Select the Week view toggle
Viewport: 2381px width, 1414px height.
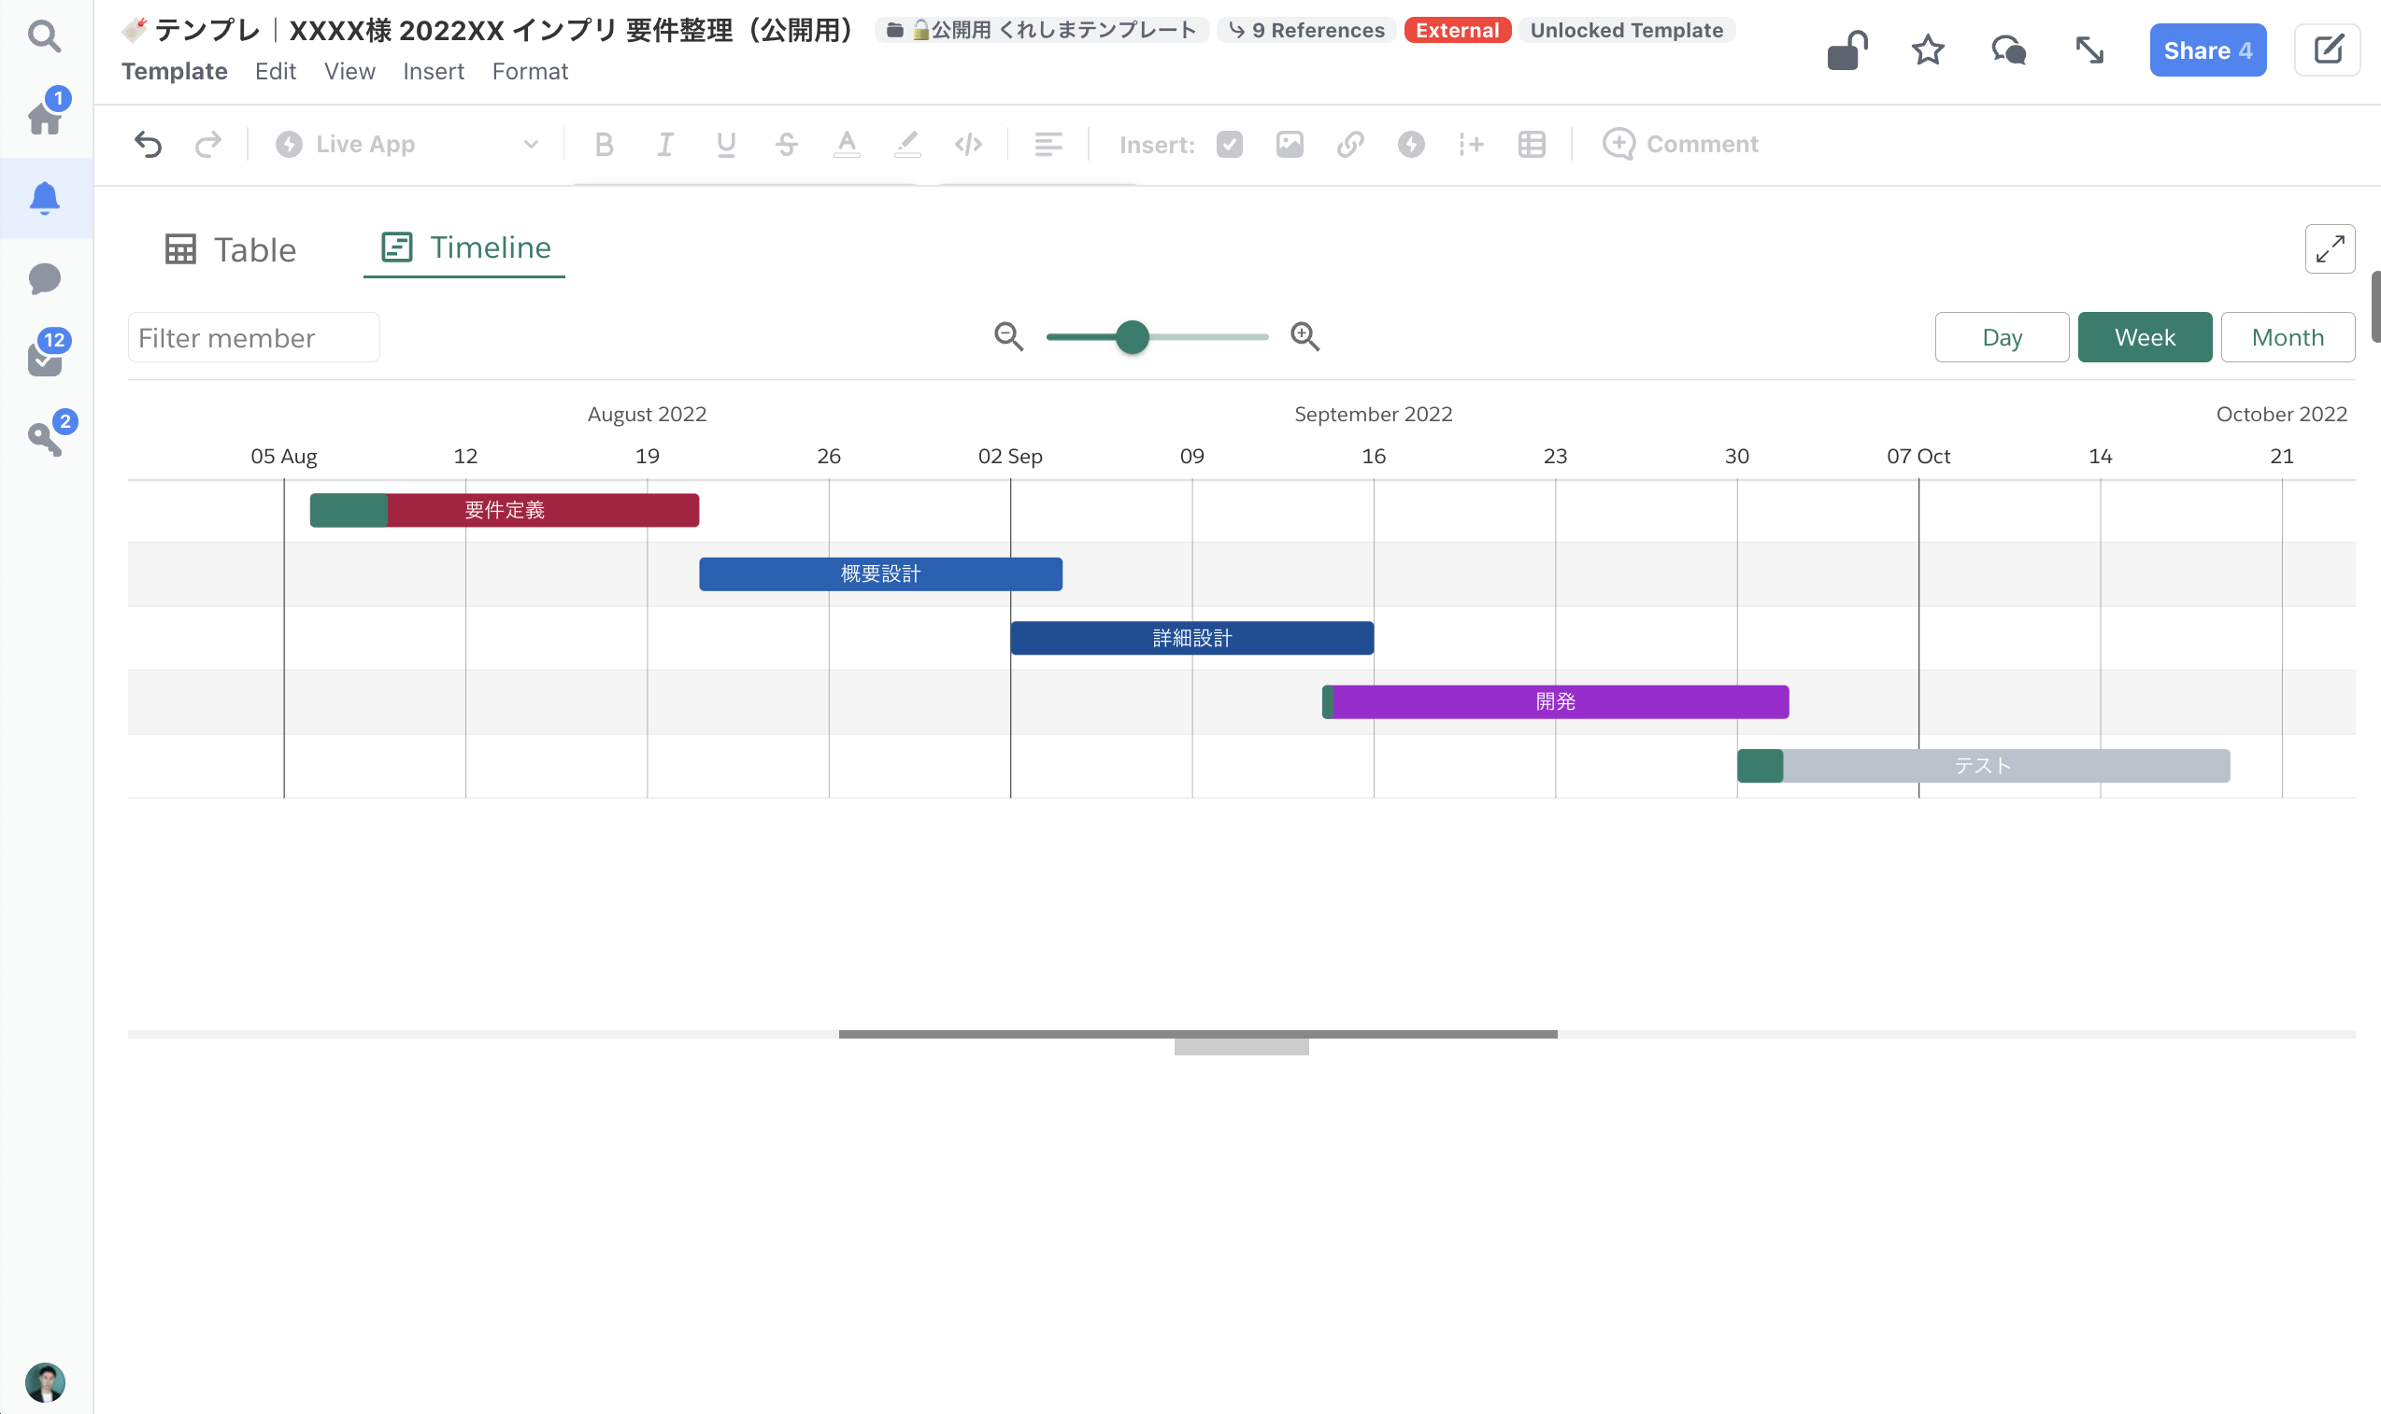coord(2144,337)
